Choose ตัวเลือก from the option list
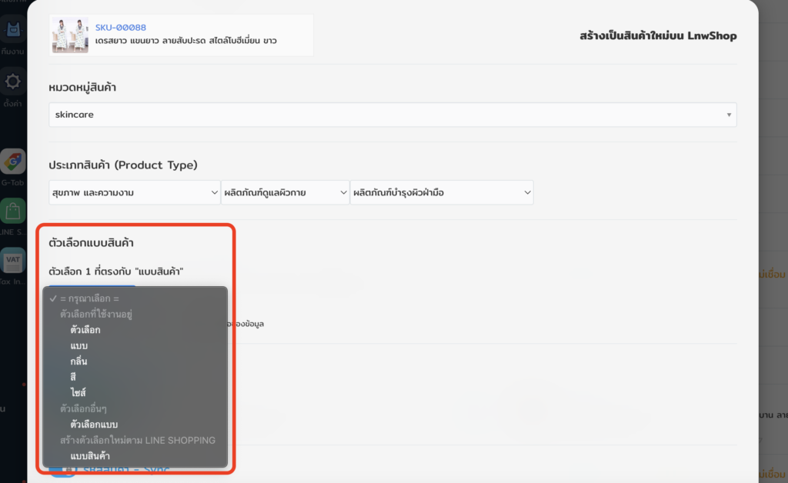788x483 pixels. pyautogui.click(x=85, y=330)
